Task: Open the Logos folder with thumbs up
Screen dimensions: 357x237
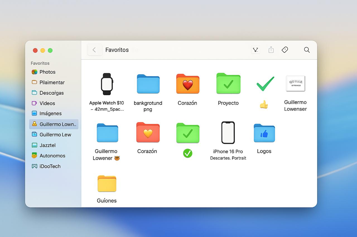Action: pos(264,133)
